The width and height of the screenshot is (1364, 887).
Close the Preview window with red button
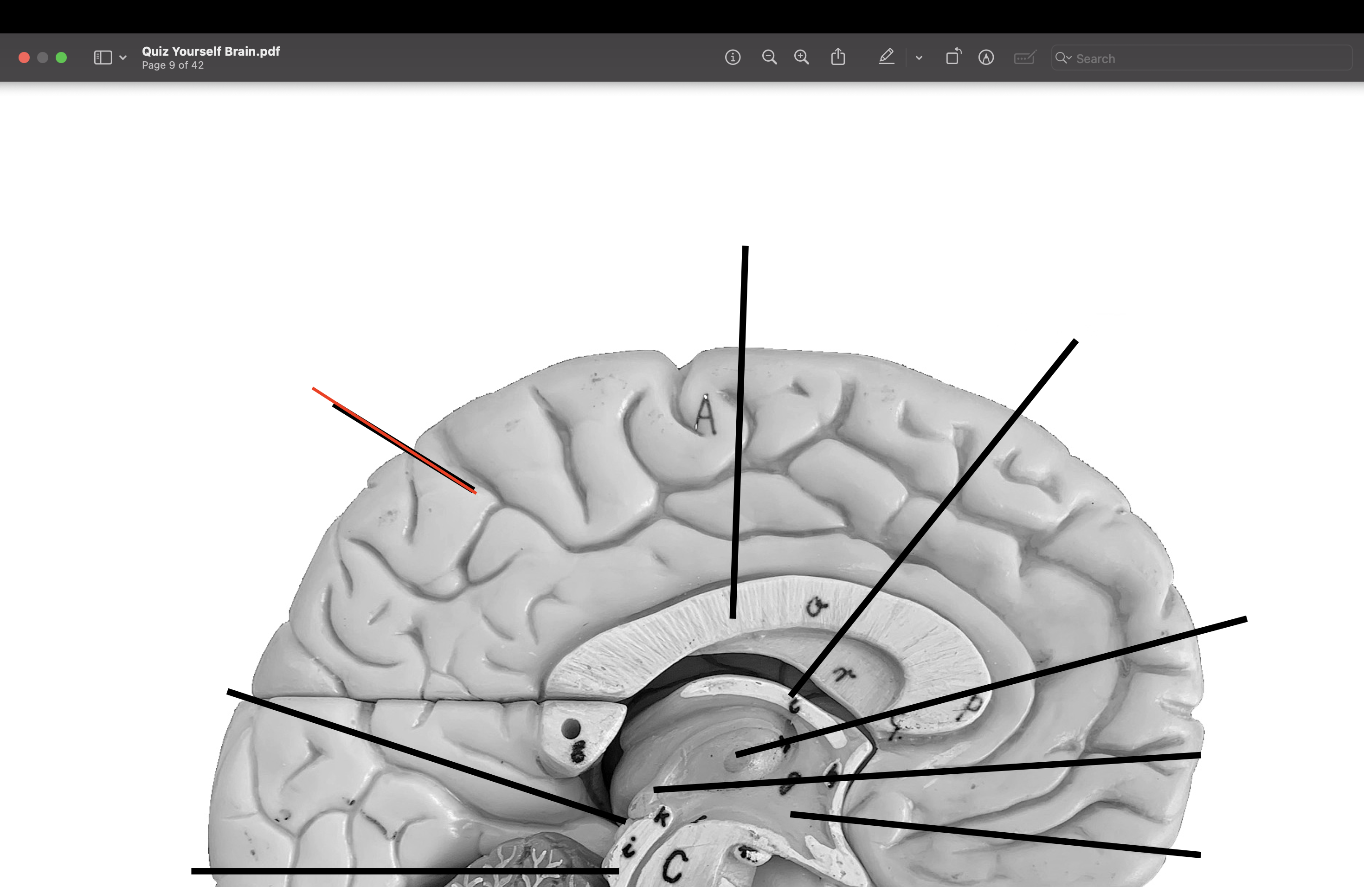24,58
